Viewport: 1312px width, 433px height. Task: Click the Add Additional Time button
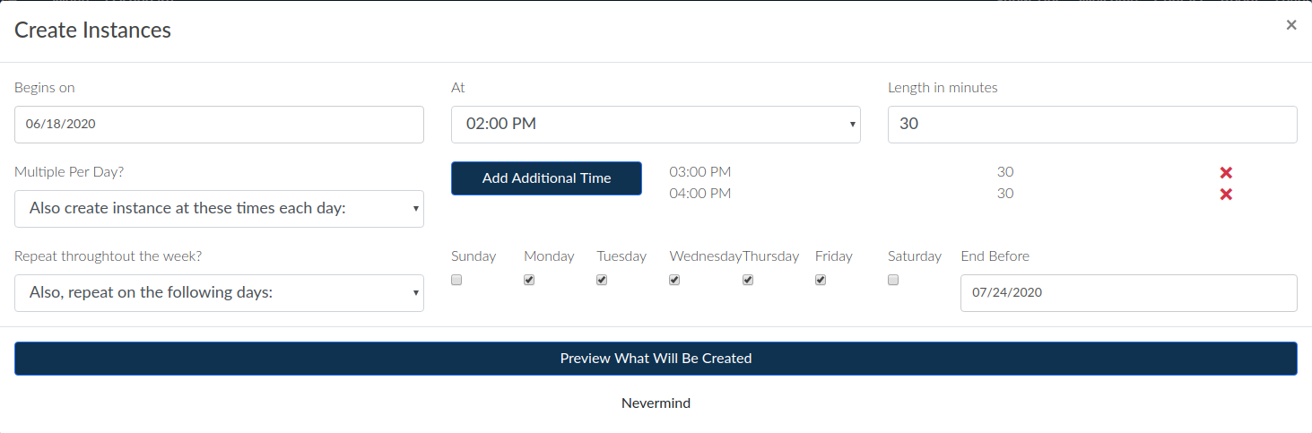coord(546,178)
